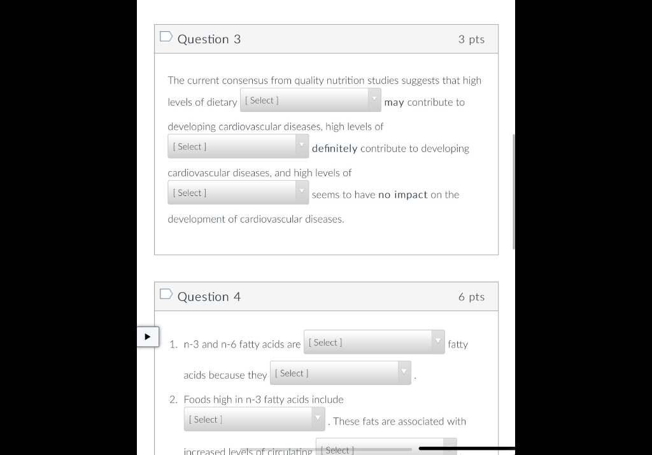Click the Question 4 heading text
This screenshot has height=455, width=652.
[x=209, y=297]
